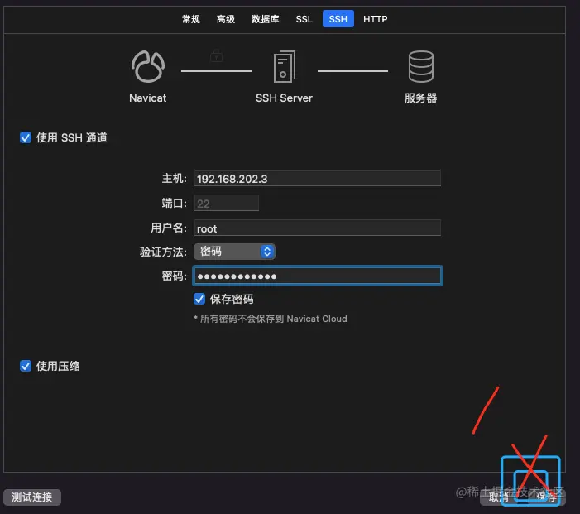
Task: Select the SSH tab
Action: [338, 19]
